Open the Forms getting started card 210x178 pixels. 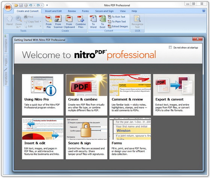click(x=130, y=139)
